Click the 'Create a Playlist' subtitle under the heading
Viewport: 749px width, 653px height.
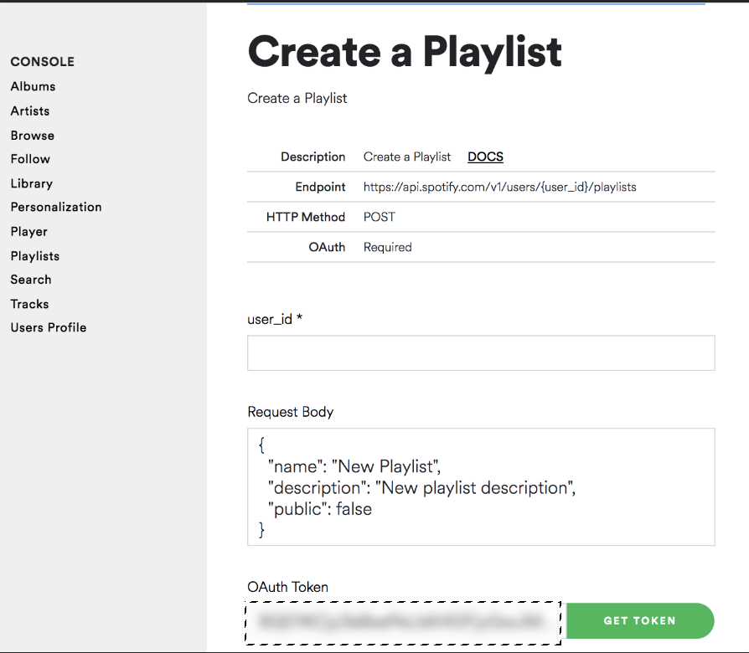pos(297,98)
